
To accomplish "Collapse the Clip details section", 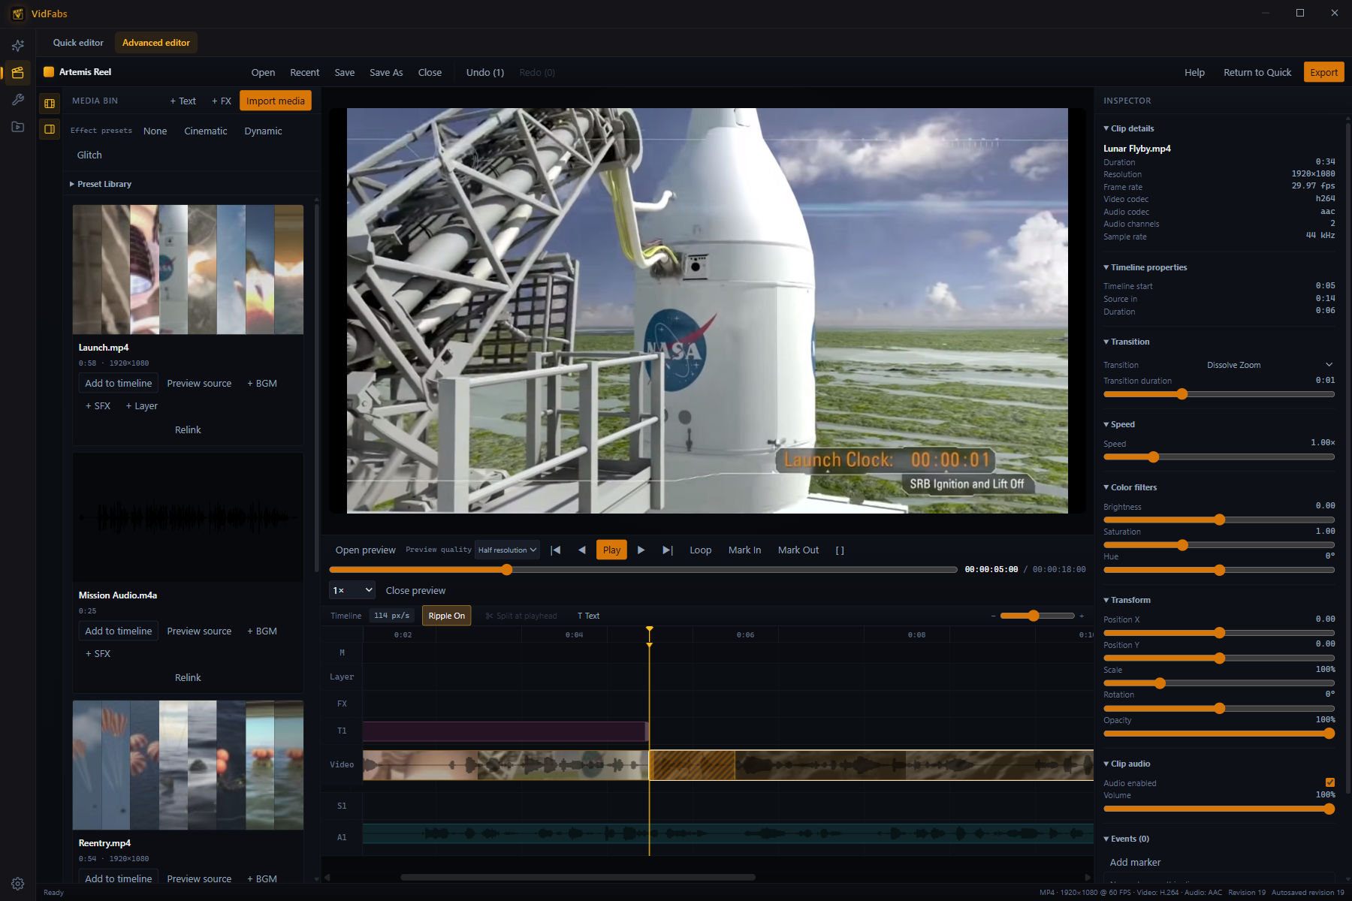I will point(1129,128).
